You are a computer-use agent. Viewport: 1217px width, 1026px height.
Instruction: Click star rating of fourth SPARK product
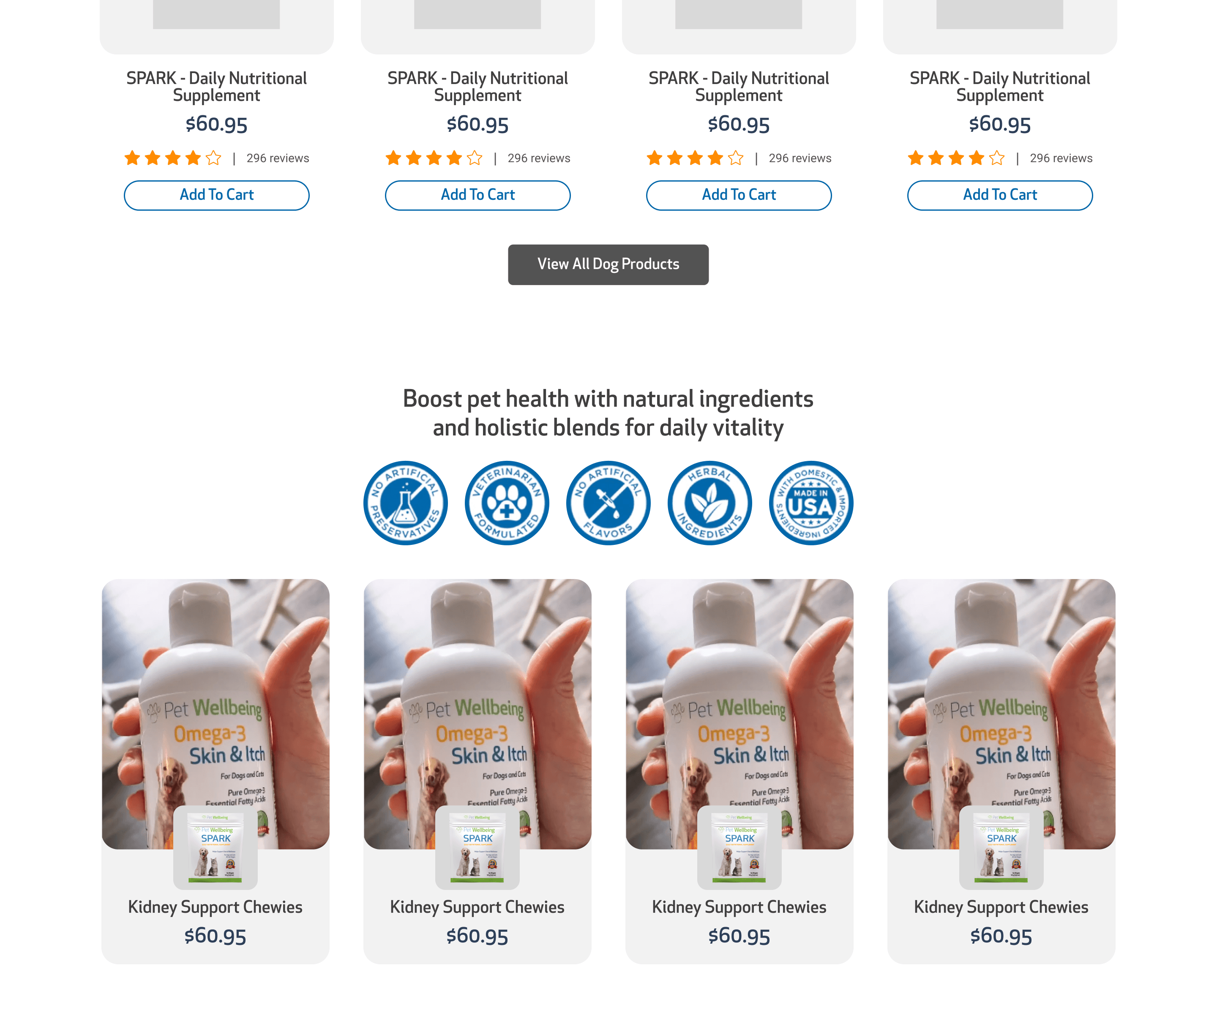point(956,158)
